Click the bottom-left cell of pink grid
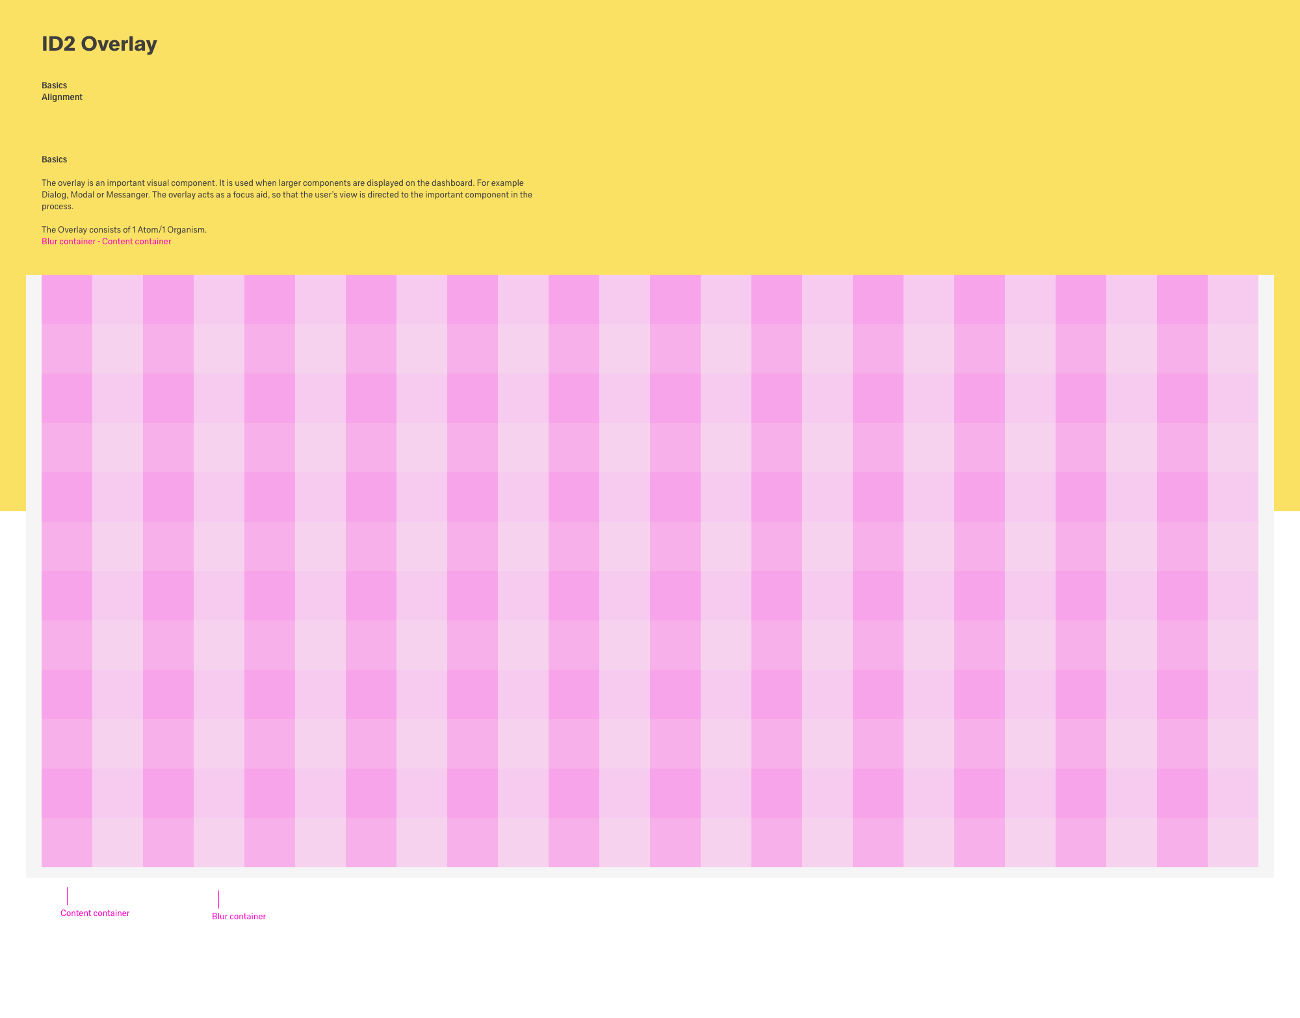The width and height of the screenshot is (1300, 1018). 66,843
